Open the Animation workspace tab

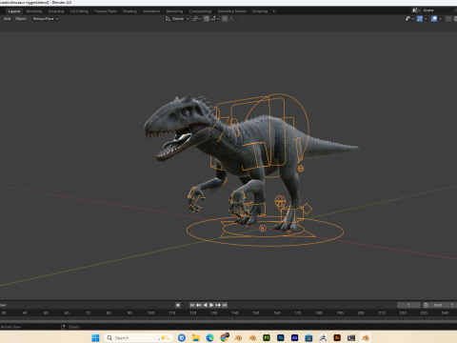pos(151,11)
